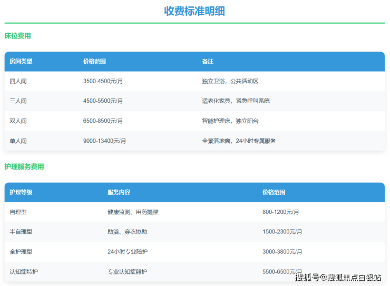390x286 pixels.
Task: Click the 护理等级 column header
Action: pos(21,192)
